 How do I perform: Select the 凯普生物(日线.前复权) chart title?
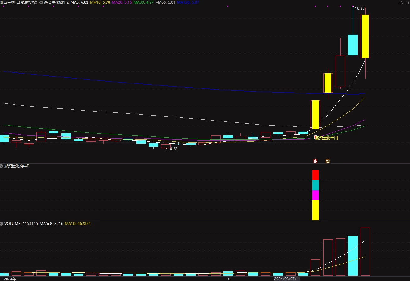[x=19, y=2]
